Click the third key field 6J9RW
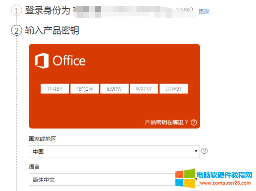 tap(114, 89)
